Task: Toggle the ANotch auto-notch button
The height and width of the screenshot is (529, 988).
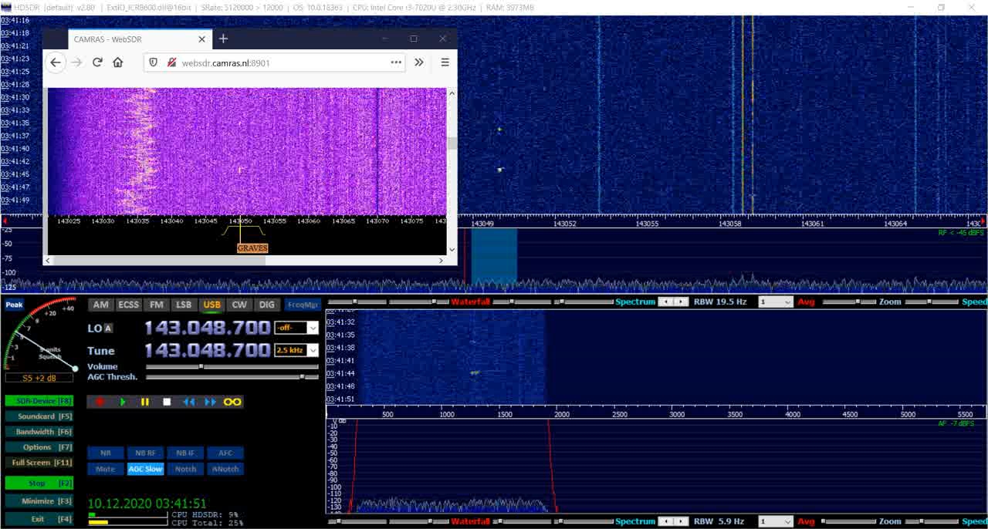Action: 225,469
